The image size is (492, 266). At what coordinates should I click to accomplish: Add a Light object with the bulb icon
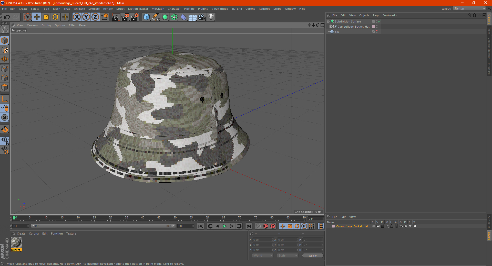[211, 17]
